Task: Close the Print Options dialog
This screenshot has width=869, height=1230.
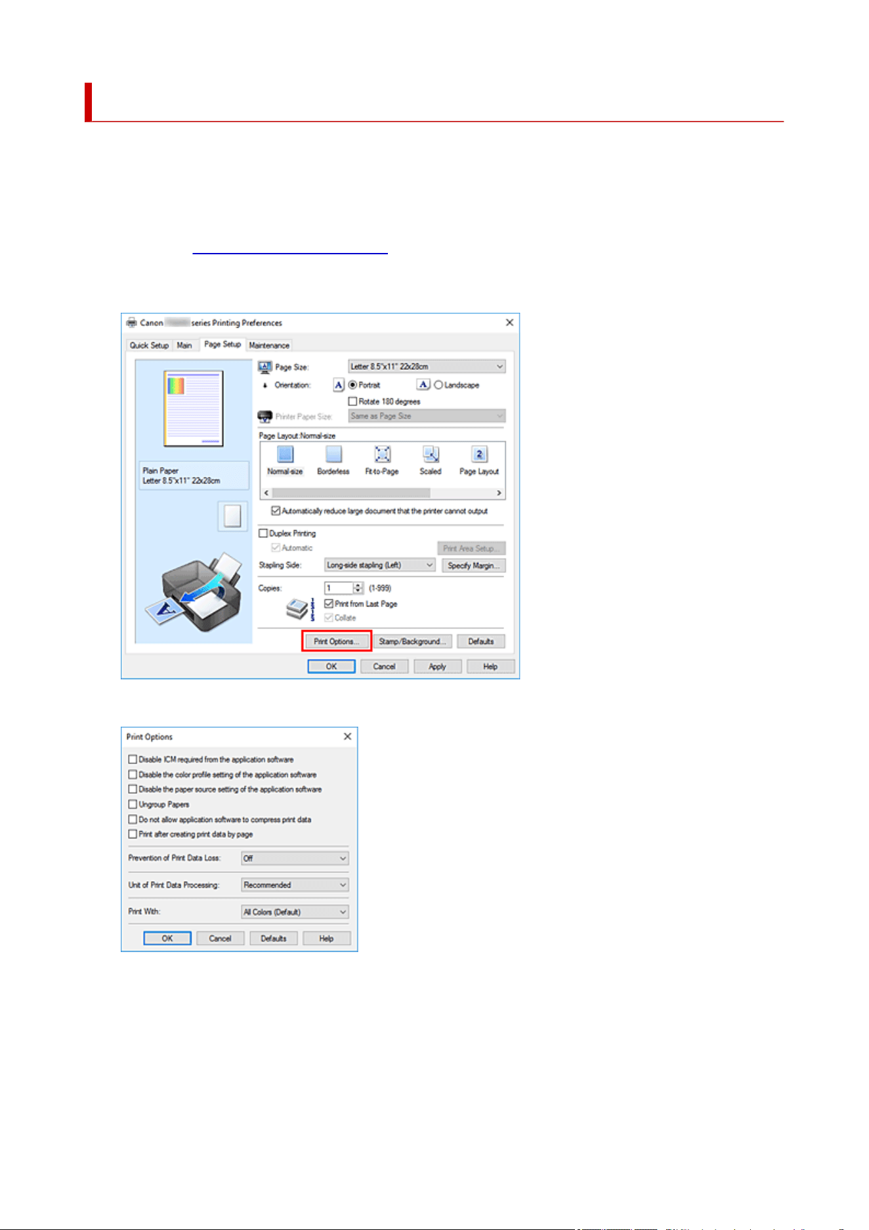Action: click(x=348, y=737)
